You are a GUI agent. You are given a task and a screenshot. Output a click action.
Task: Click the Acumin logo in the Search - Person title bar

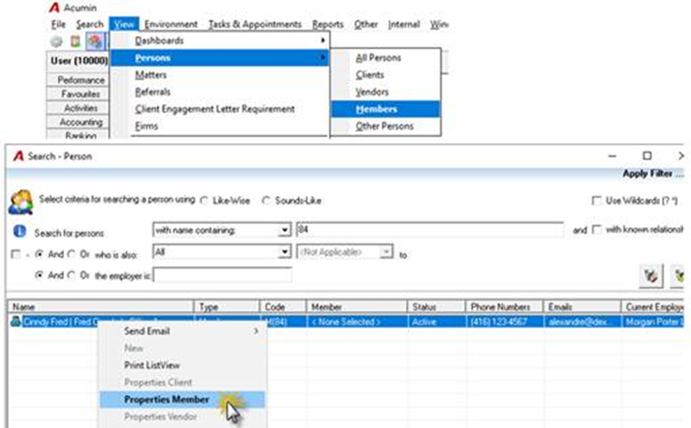(18, 156)
